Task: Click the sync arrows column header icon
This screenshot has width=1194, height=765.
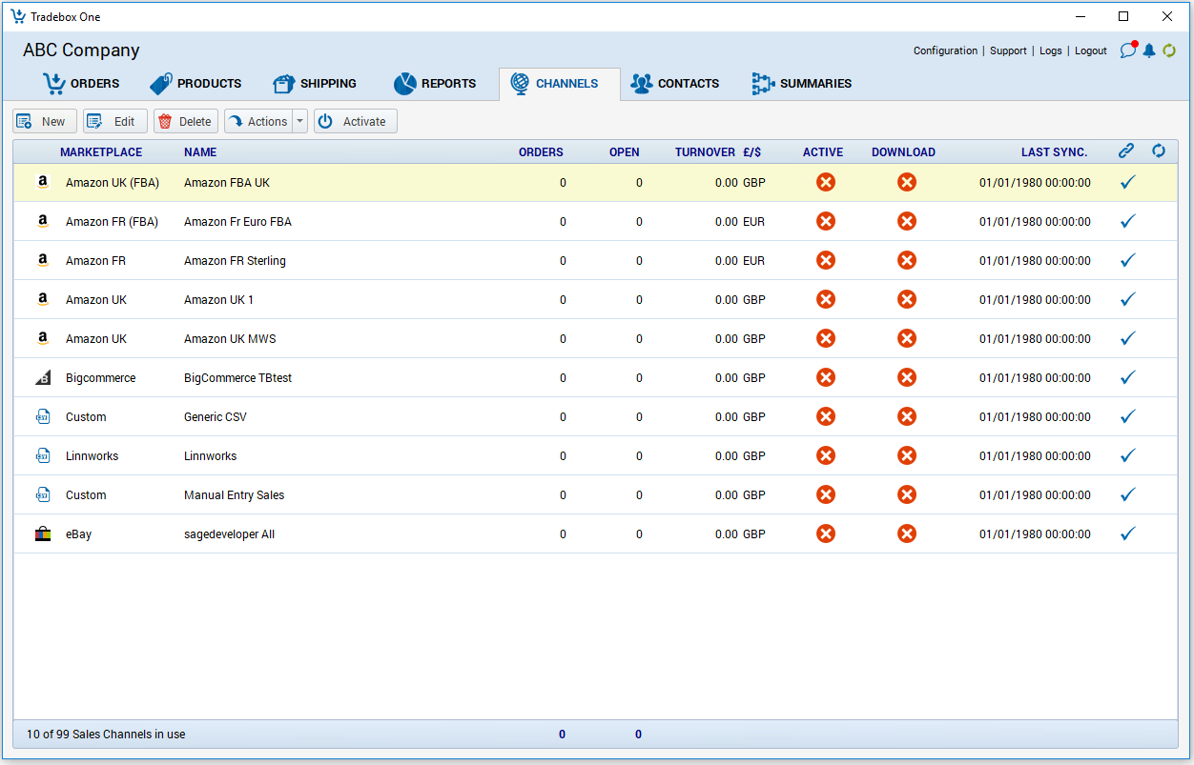Action: pyautogui.click(x=1159, y=151)
